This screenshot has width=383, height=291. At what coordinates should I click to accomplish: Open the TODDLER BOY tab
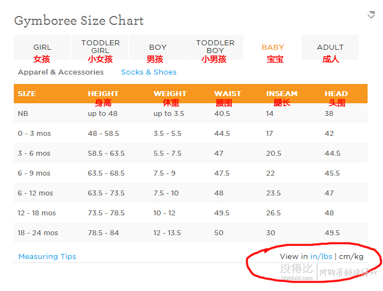(x=215, y=47)
